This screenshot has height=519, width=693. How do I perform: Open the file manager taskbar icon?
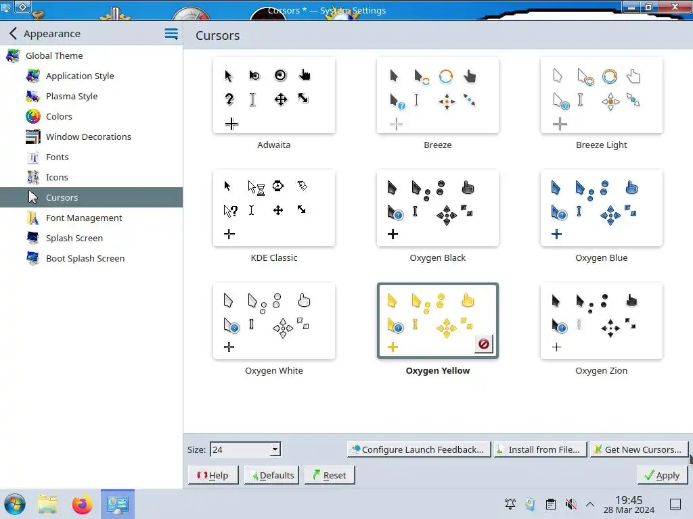click(47, 504)
